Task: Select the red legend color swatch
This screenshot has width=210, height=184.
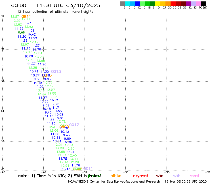Action: click(x=173, y=3)
